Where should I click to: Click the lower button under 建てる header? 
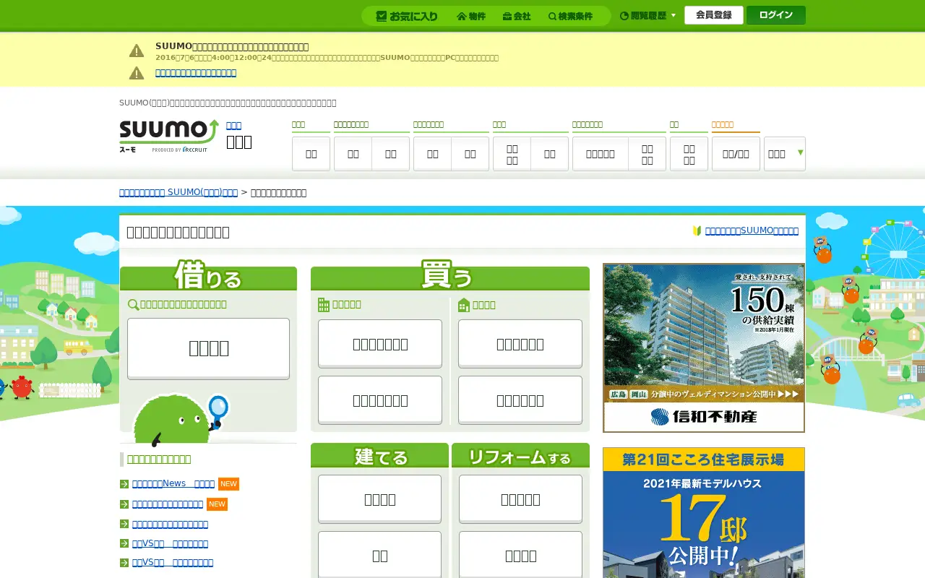(379, 555)
